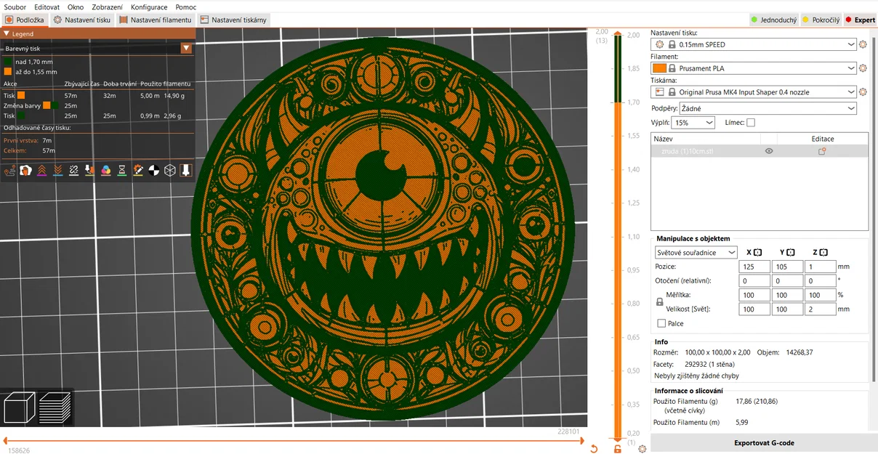Click edit icon for zruda stl object
Viewport: 878px width, 454px height.
(x=822, y=151)
